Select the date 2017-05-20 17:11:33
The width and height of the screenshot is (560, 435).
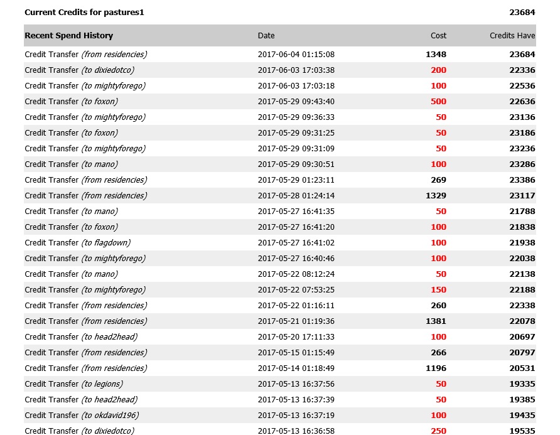pos(296,337)
